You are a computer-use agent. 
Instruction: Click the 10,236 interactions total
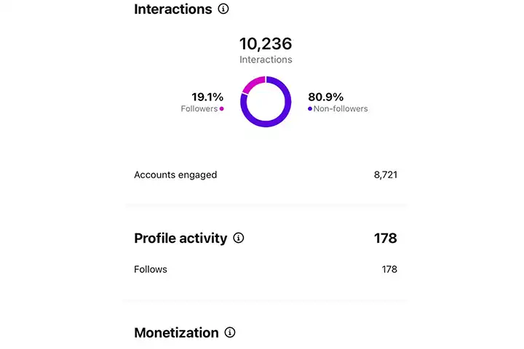point(266,44)
